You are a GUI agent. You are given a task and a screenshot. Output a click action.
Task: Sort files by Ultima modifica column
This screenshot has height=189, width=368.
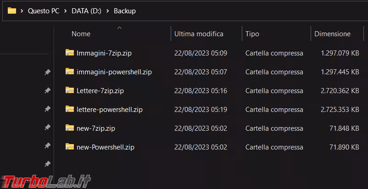coord(199,34)
